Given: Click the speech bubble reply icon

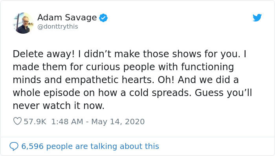Looking at the screenshot, I should point(14,146).
